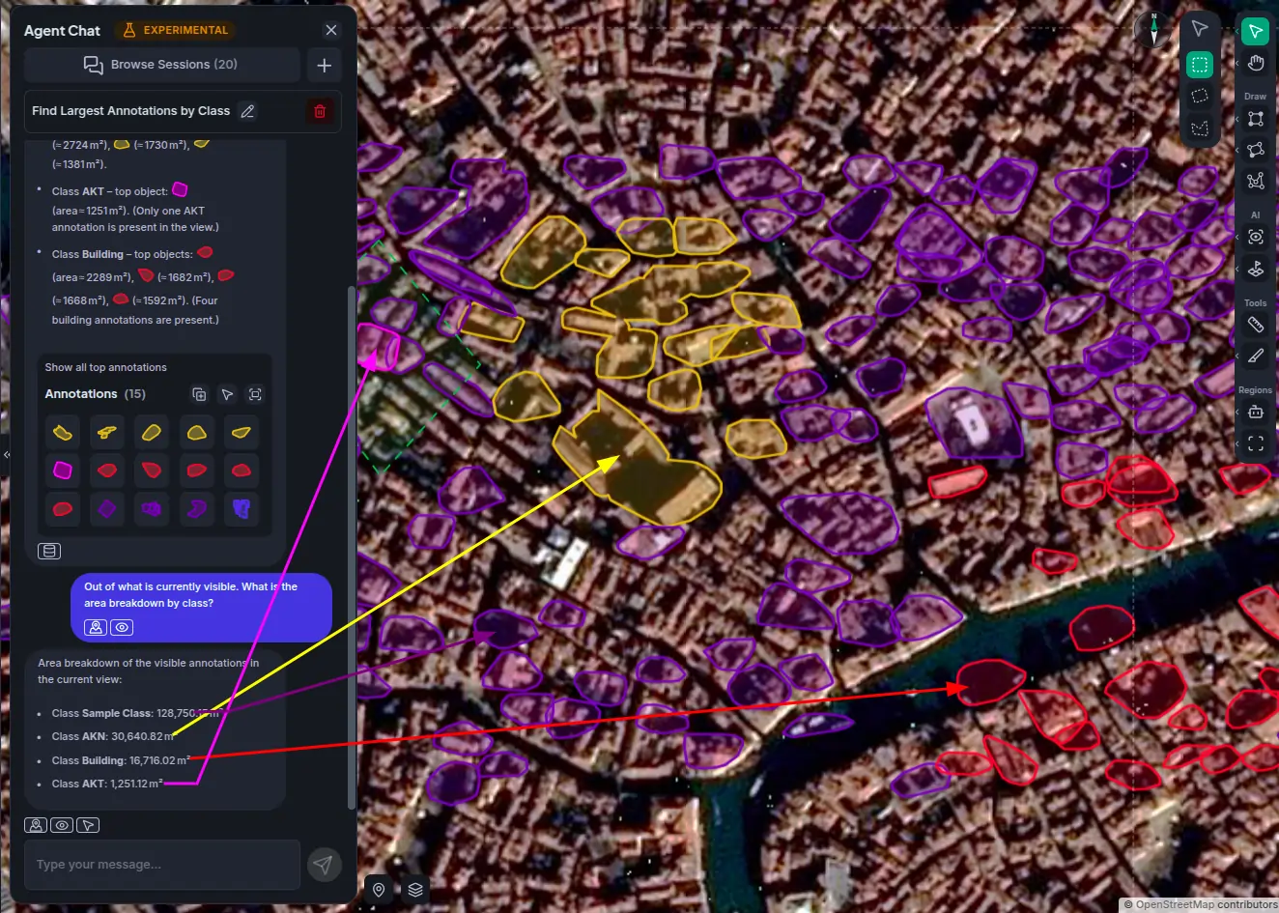Collapse panel via left-edge chevron handle
This screenshot has height=913, width=1279.
6,454
